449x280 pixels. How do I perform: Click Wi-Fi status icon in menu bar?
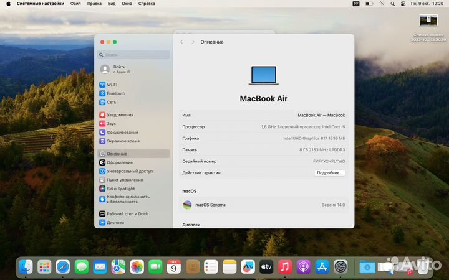point(382,4)
